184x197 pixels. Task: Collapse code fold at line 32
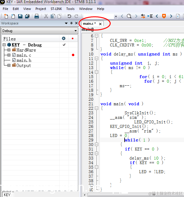click(x=96, y=153)
